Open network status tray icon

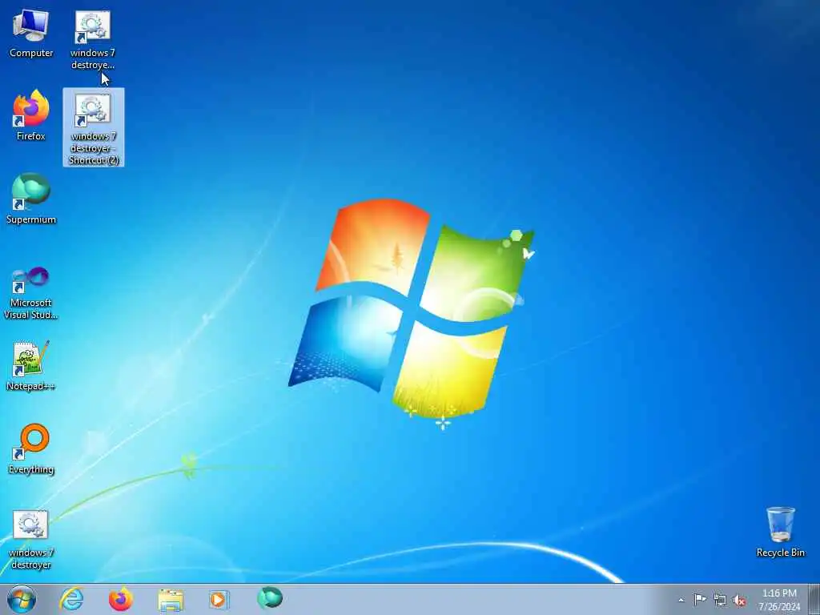(x=720, y=601)
